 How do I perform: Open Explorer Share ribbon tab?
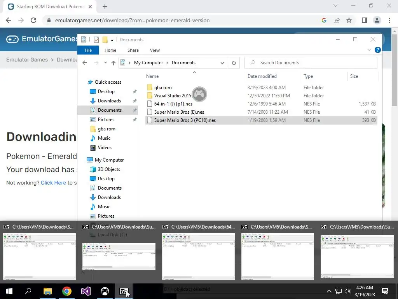(133, 50)
